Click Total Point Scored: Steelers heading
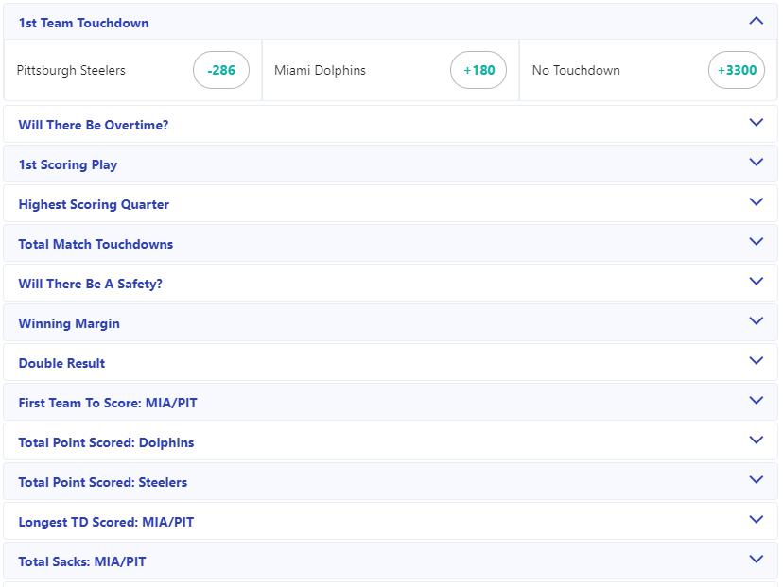This screenshot has width=783, height=587. (x=103, y=482)
